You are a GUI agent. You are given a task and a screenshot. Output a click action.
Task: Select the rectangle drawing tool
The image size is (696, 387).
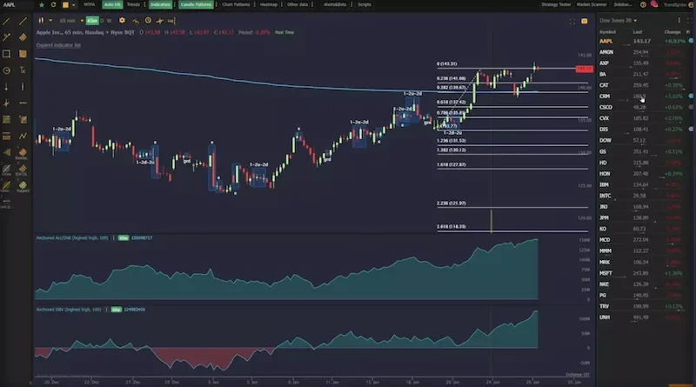click(7, 54)
